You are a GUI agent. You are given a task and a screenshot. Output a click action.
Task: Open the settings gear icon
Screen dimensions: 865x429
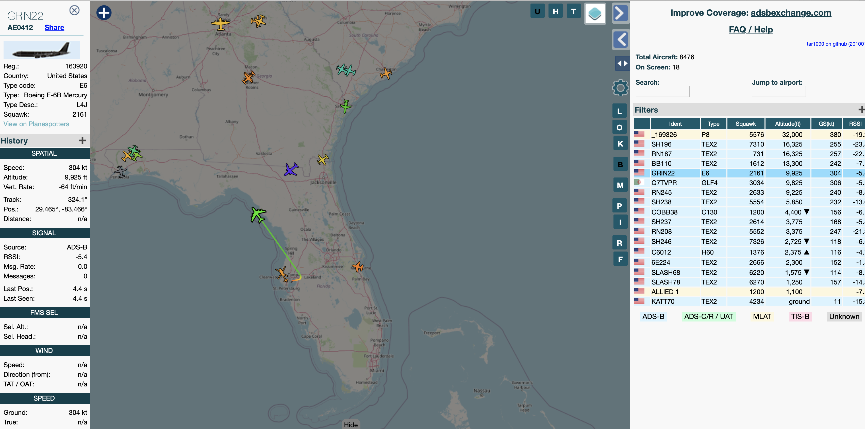[620, 88]
